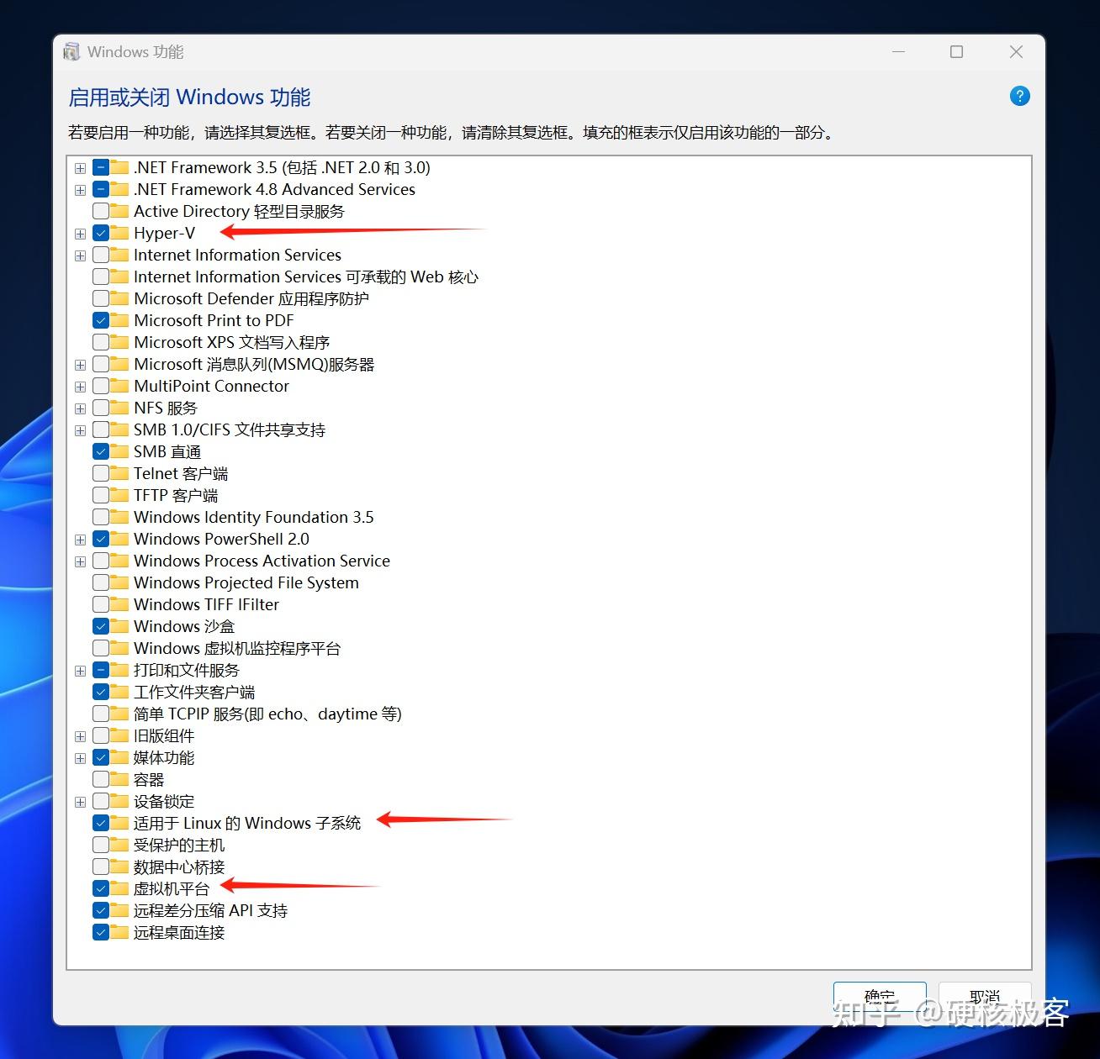Expand the 设备锁定 tree node
1100x1059 pixels.
click(80, 801)
